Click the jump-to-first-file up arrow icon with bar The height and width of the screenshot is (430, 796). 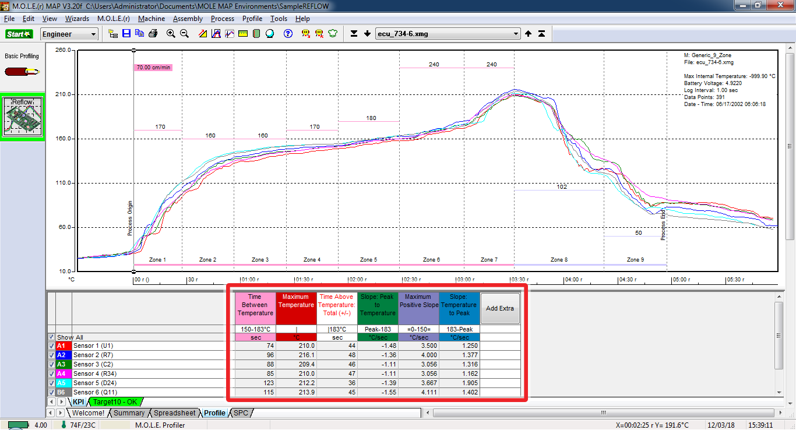tap(541, 34)
